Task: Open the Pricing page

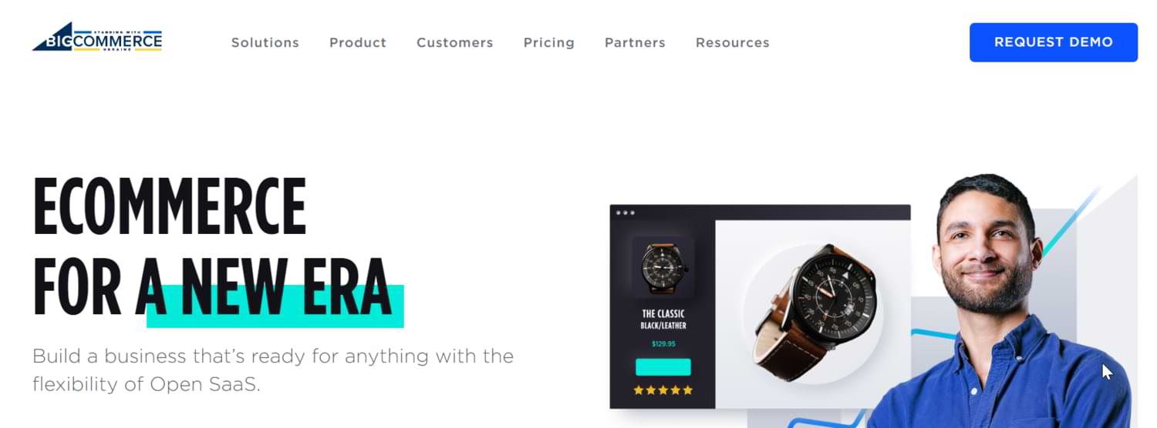Action: point(549,43)
